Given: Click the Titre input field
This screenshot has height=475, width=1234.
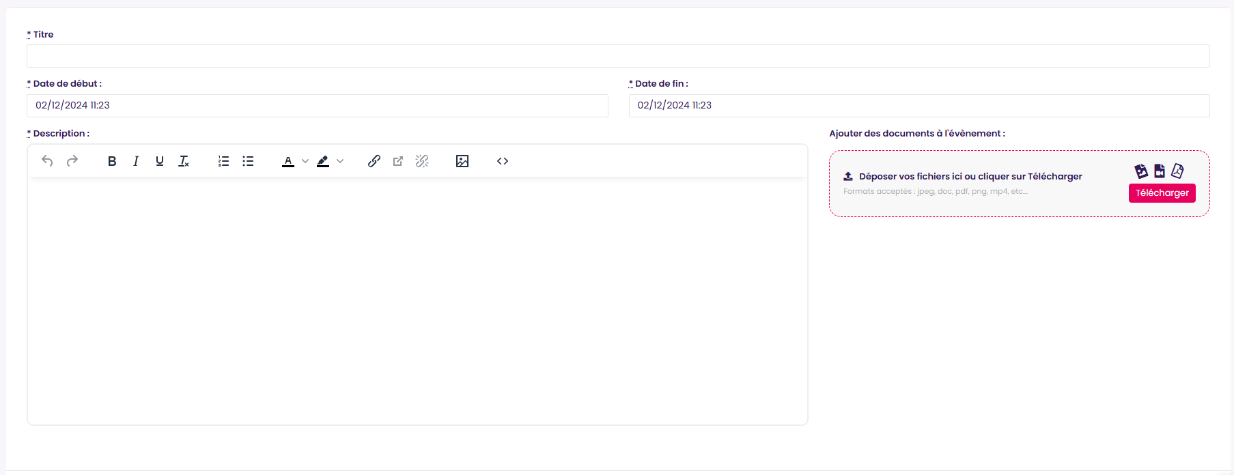Looking at the screenshot, I should (x=618, y=56).
